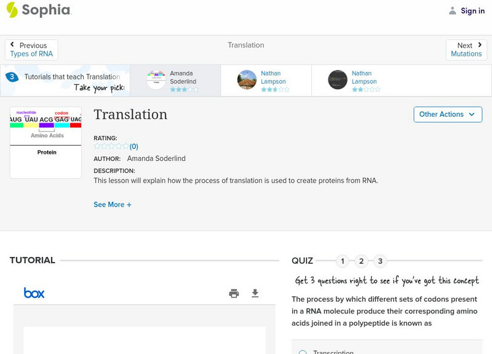Click the tutorials count badge
The height and width of the screenshot is (354, 492).
click(x=11, y=77)
